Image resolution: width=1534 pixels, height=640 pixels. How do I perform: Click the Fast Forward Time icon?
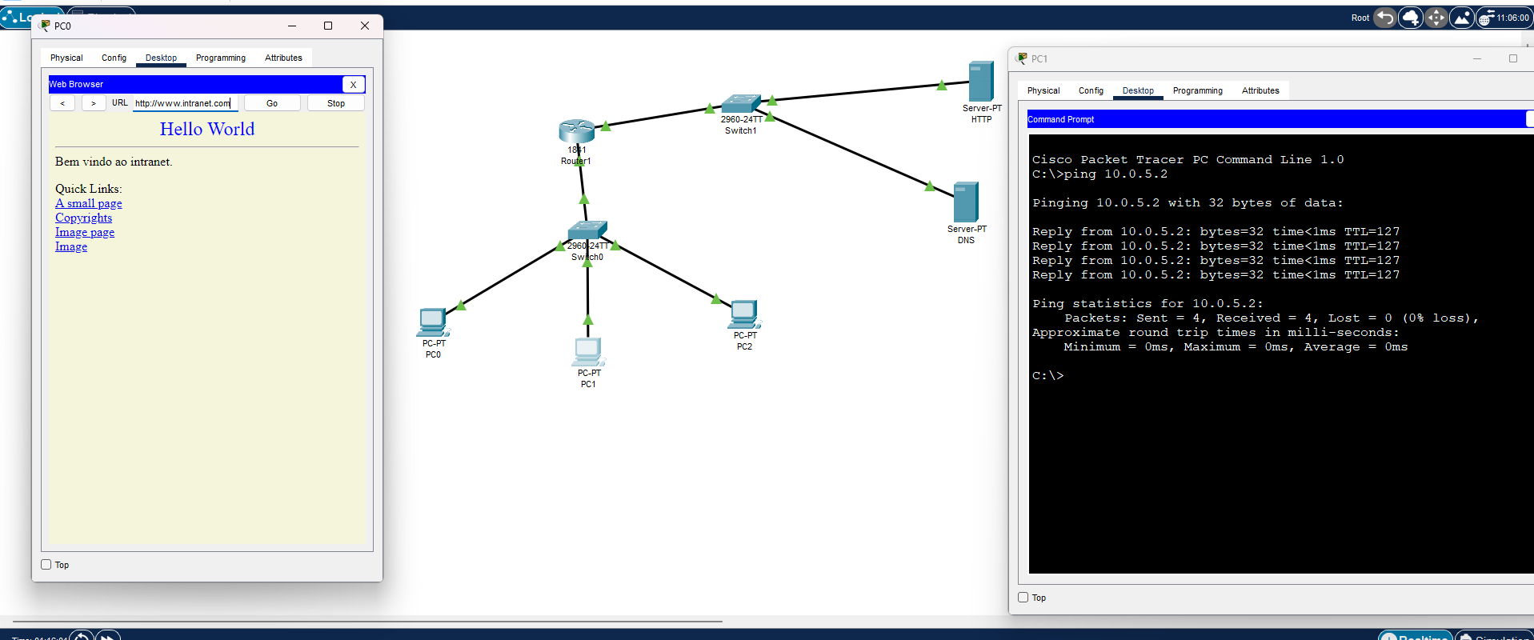pos(107,637)
